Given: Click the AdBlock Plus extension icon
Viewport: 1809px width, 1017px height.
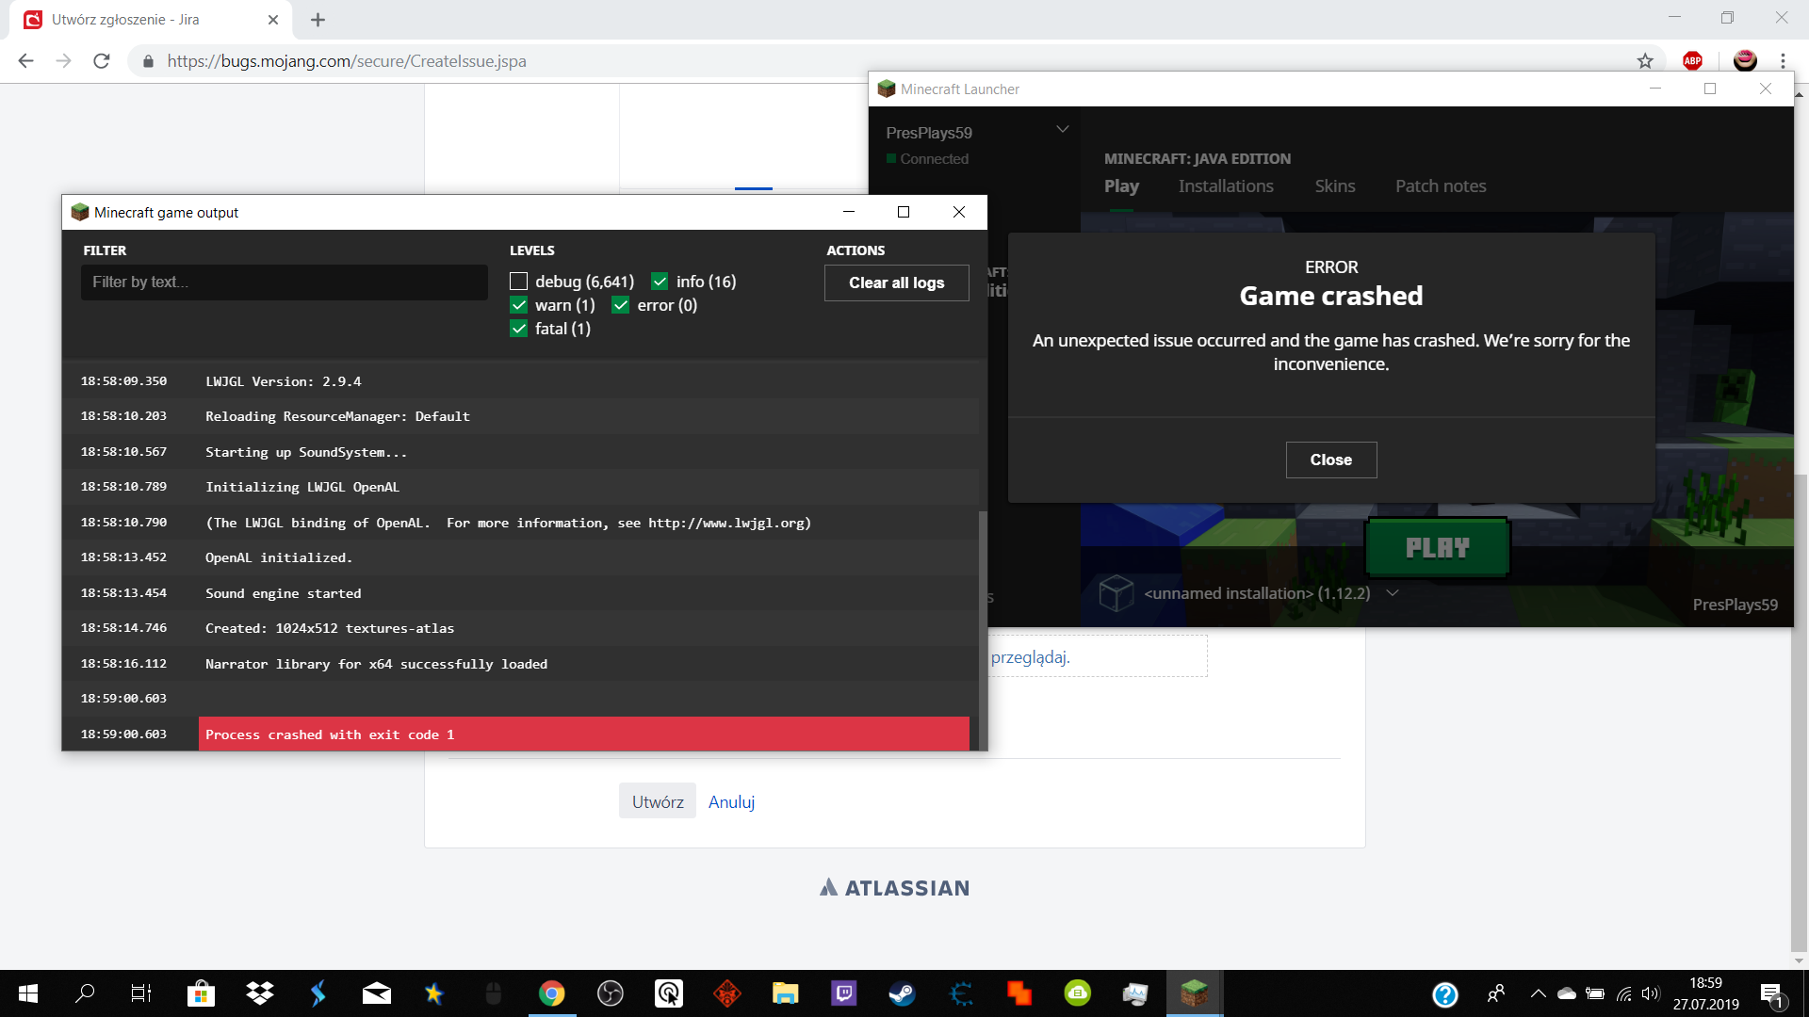Looking at the screenshot, I should 1692,61.
